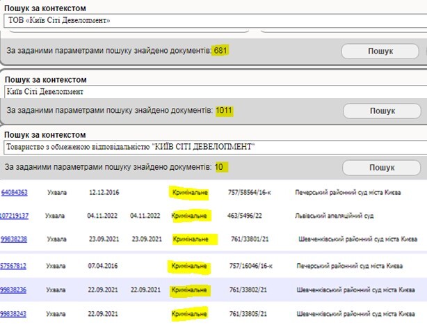Open document link 107219137
This screenshot has height=325, width=427.
(15, 216)
